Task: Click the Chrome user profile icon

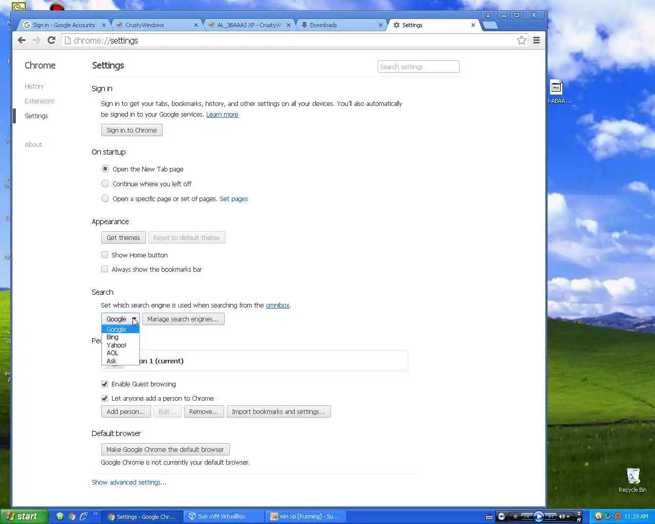Action: coord(488,15)
